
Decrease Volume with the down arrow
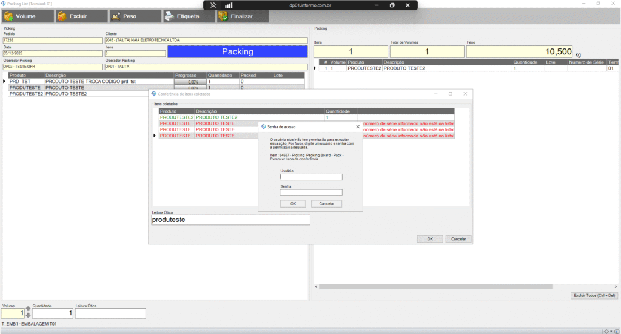(27, 316)
